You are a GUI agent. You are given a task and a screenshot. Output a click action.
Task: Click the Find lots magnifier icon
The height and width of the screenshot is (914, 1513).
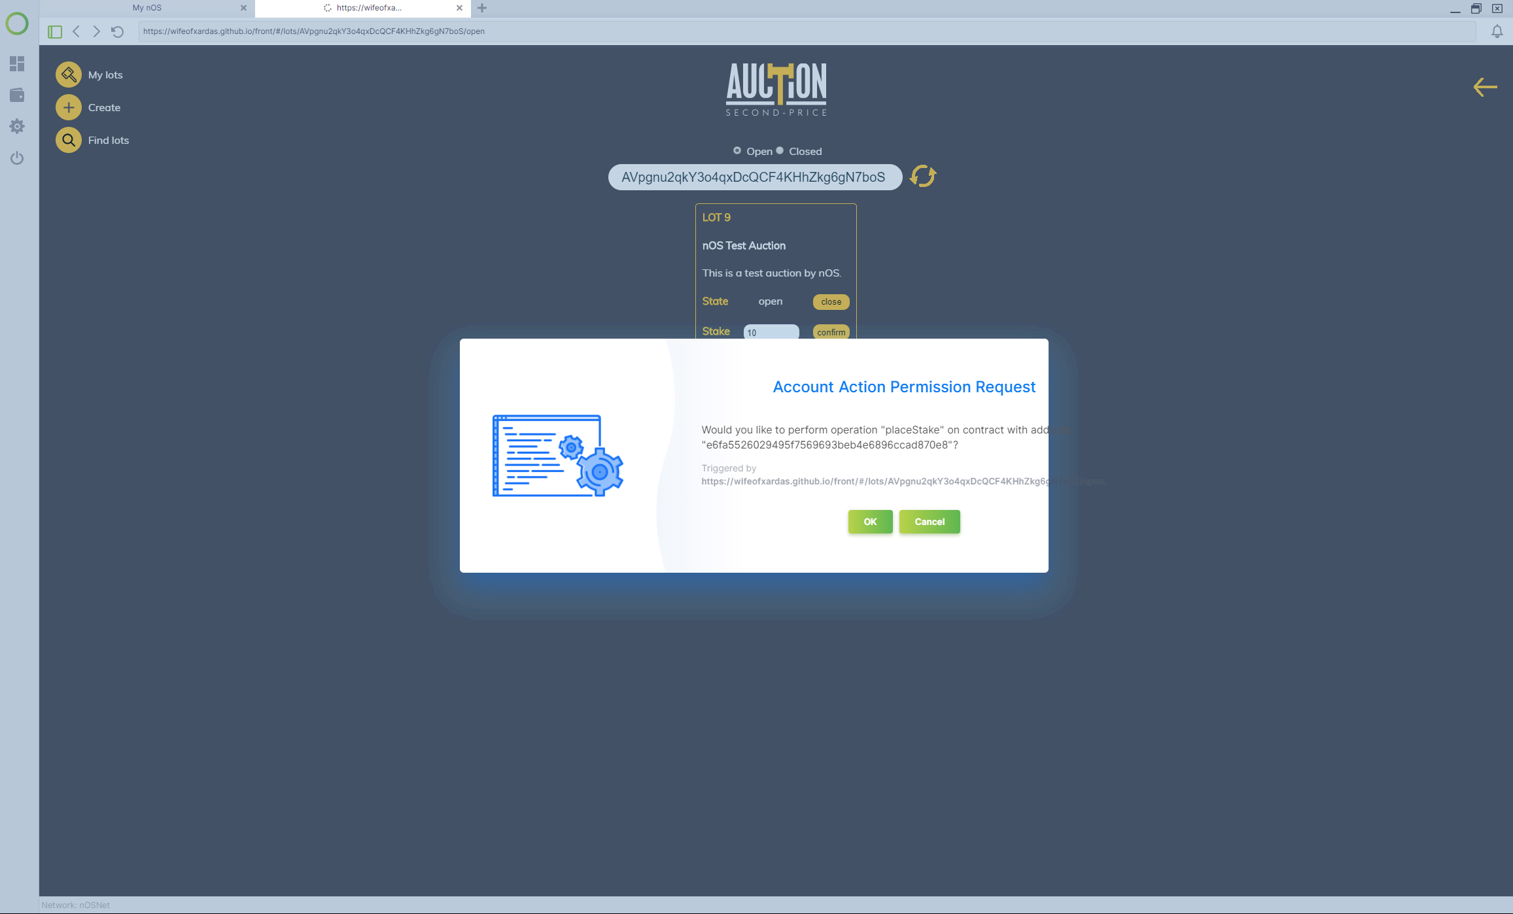pos(68,139)
